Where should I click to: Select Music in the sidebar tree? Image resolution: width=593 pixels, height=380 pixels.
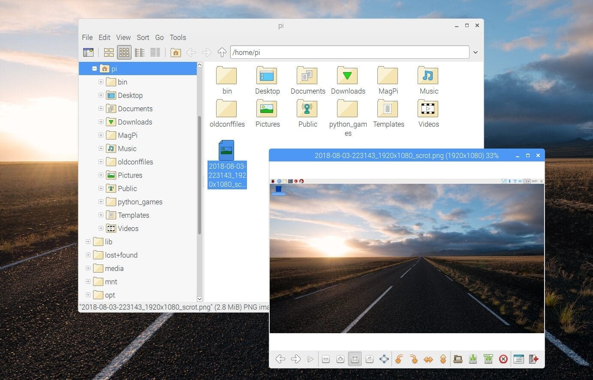point(127,149)
